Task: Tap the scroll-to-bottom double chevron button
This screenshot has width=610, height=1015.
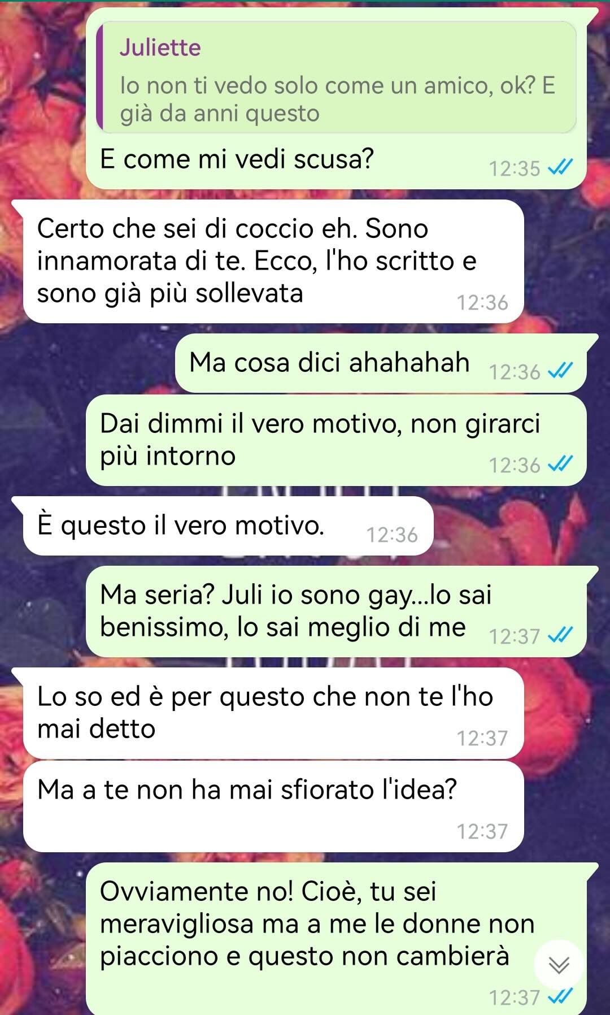Action: tap(559, 965)
